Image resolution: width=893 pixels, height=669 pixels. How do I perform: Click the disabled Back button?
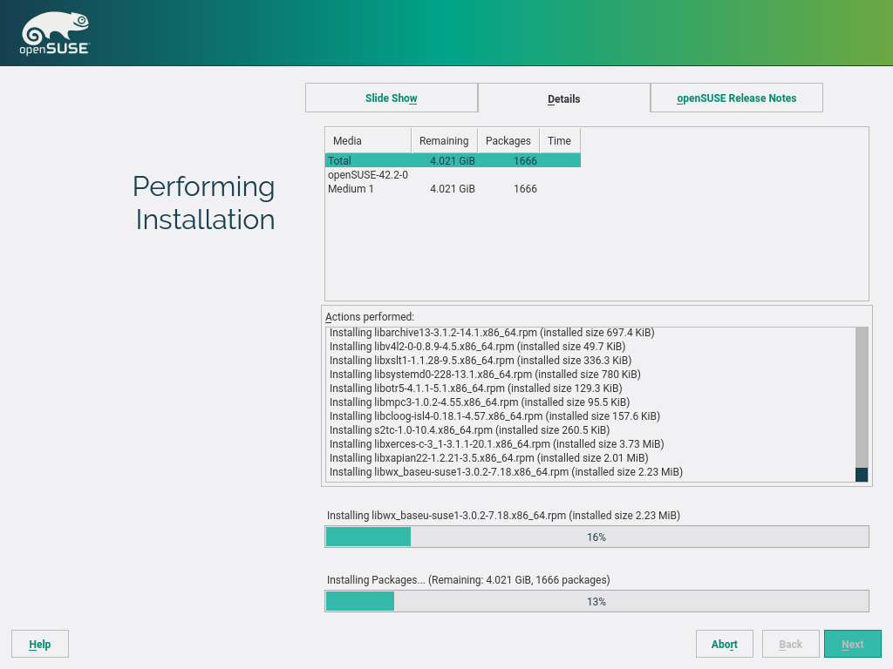pos(790,645)
